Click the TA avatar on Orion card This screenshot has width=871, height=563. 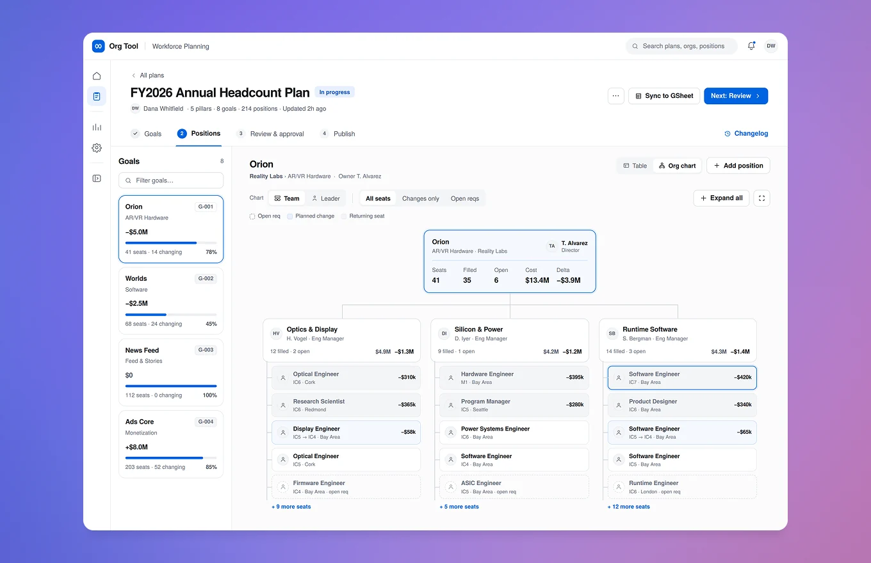[x=552, y=246]
